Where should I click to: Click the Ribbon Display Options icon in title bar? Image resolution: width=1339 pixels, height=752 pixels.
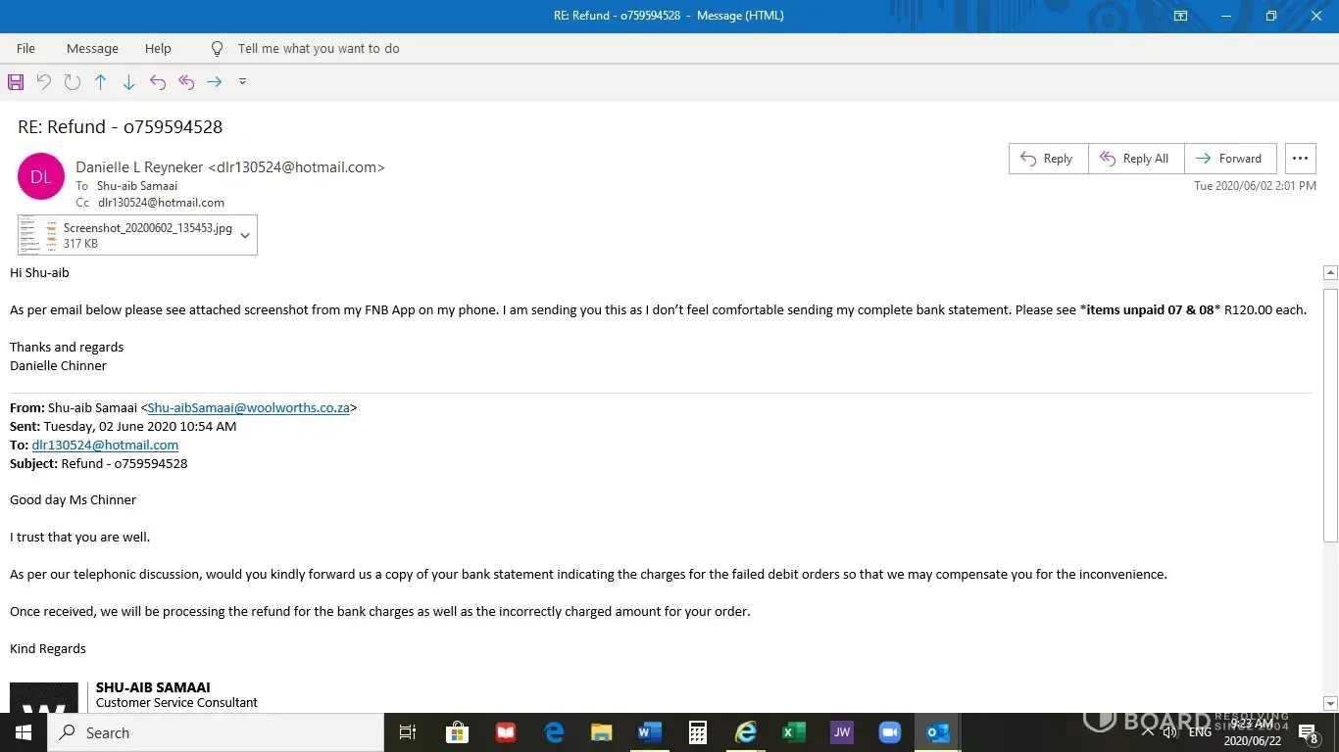click(x=1180, y=16)
